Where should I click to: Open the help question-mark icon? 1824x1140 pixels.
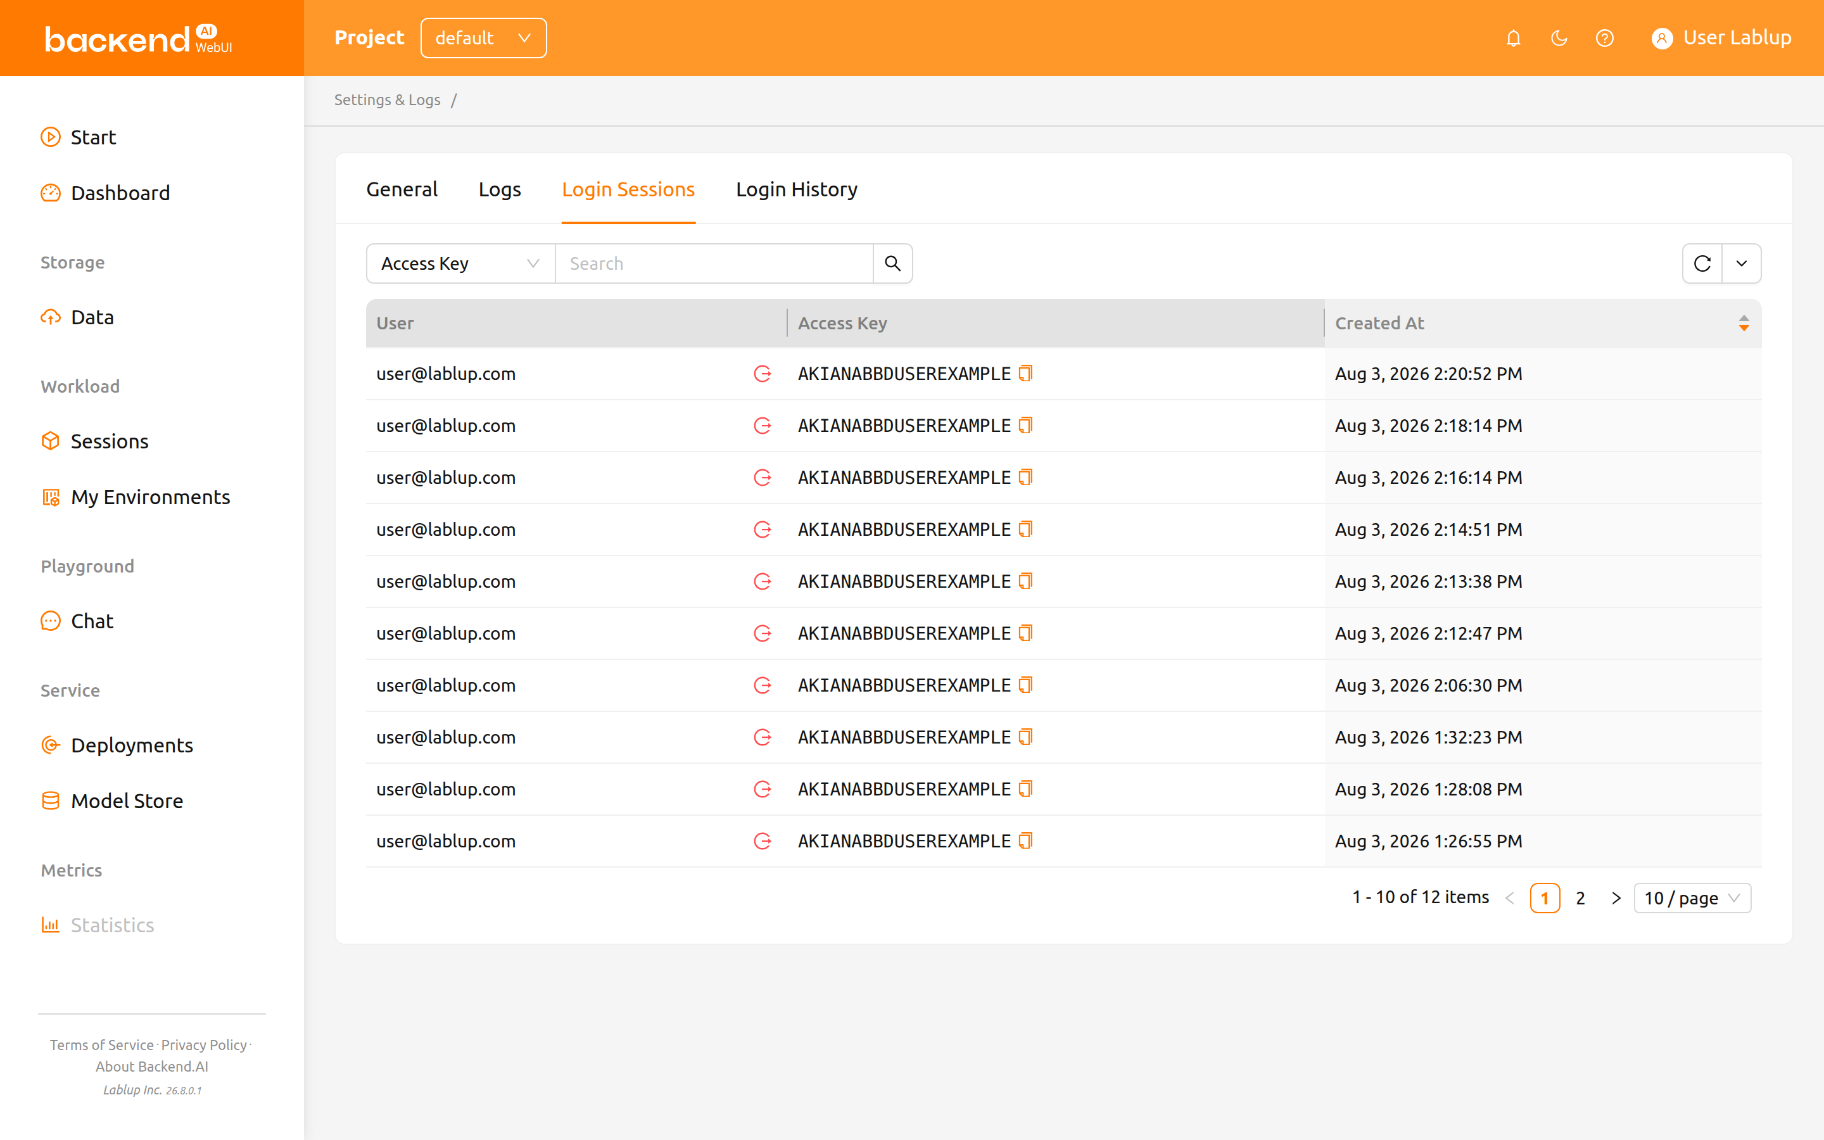[x=1605, y=38]
